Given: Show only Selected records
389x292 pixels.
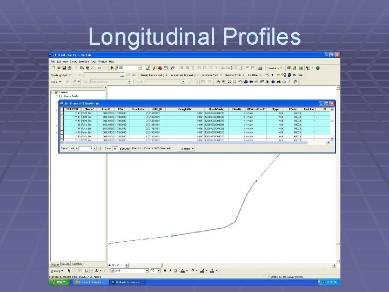Looking at the screenshot, I should (x=125, y=149).
